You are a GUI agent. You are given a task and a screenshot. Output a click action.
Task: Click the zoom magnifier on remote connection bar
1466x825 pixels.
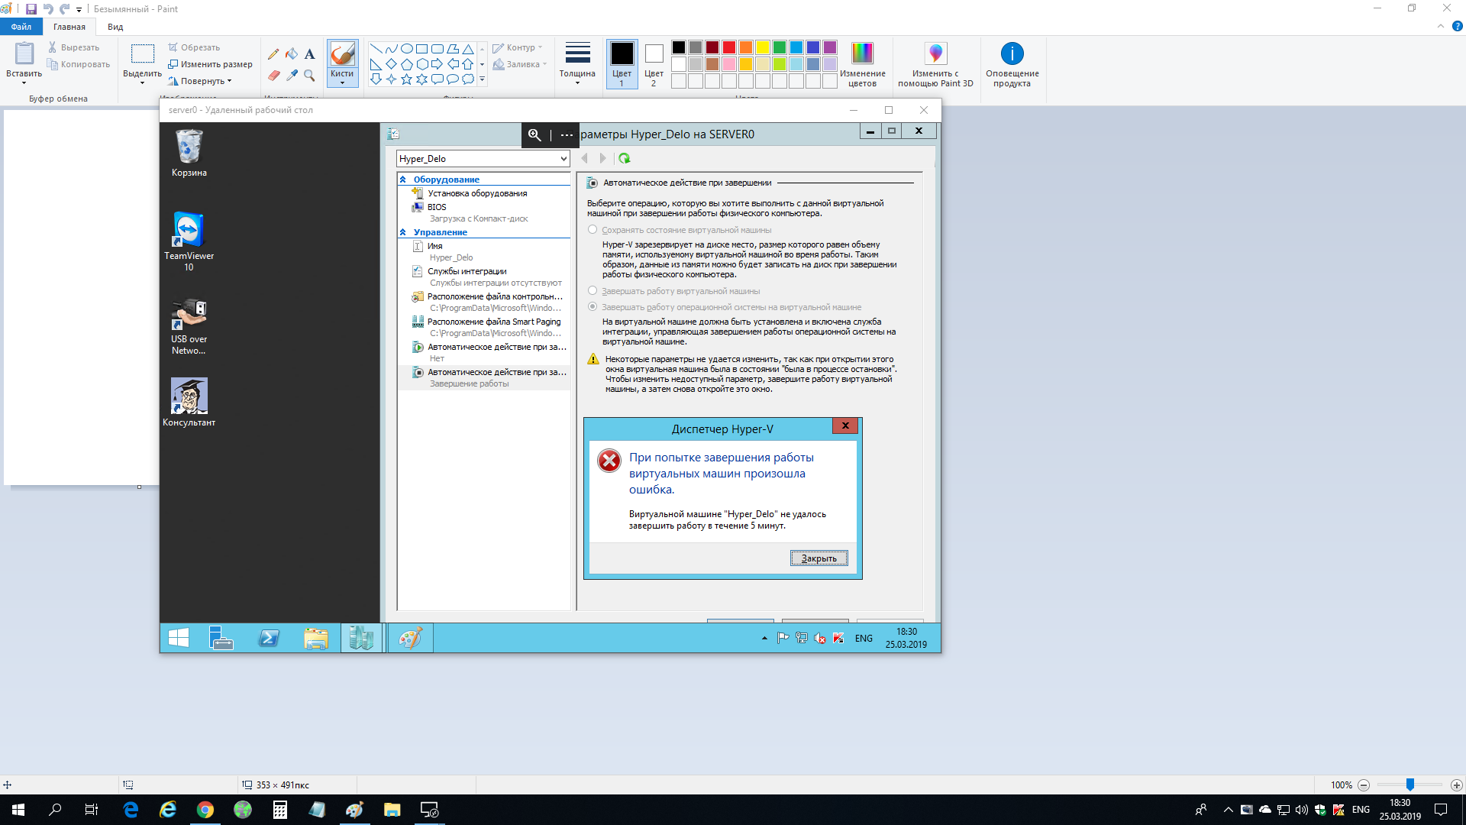point(534,135)
